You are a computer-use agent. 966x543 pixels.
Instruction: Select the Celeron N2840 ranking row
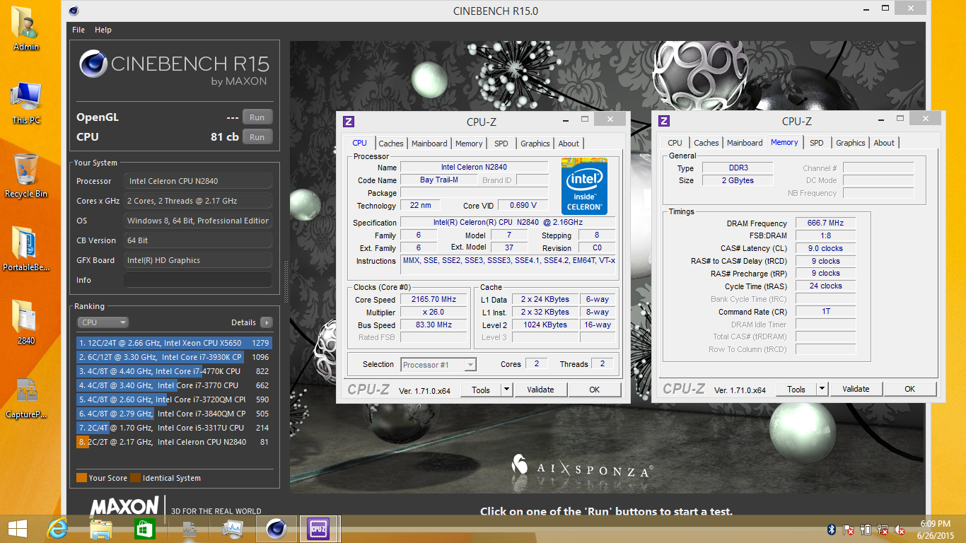point(174,442)
